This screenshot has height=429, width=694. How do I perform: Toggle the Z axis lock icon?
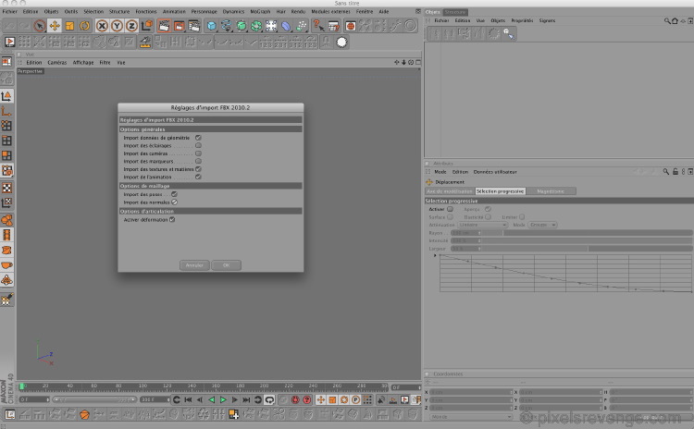pos(131,26)
